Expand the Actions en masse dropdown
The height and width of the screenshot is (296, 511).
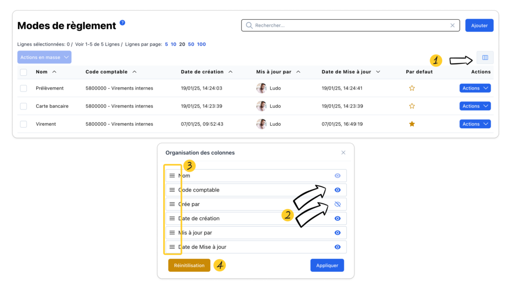[x=44, y=57]
